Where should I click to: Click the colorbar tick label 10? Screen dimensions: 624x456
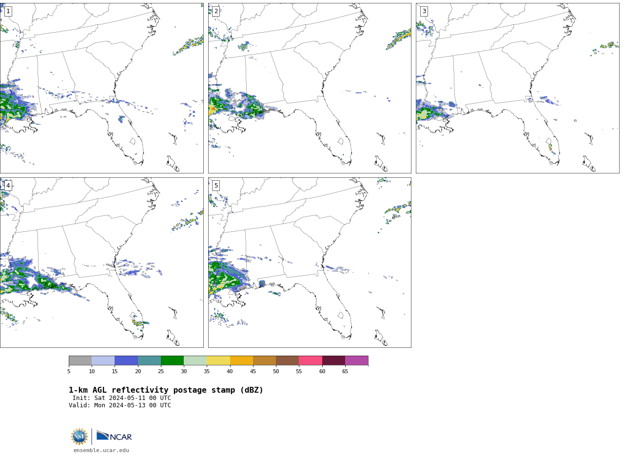92,372
